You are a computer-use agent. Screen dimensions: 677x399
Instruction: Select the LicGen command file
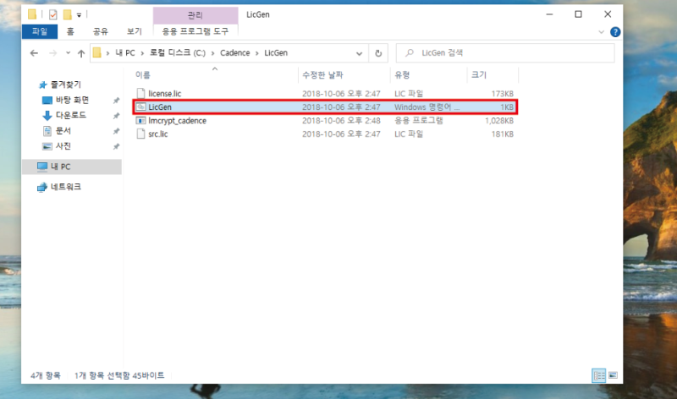click(x=326, y=107)
